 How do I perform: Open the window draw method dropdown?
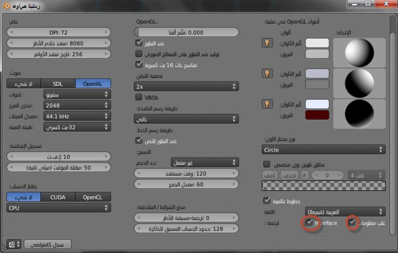click(186, 119)
